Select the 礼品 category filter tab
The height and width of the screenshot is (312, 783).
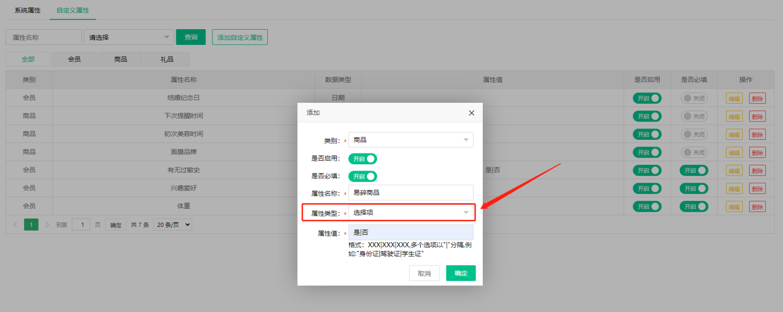(x=167, y=59)
